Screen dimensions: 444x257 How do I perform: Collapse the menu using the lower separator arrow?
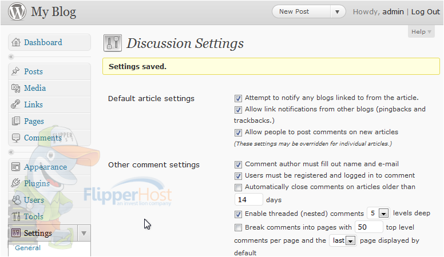click(11, 152)
